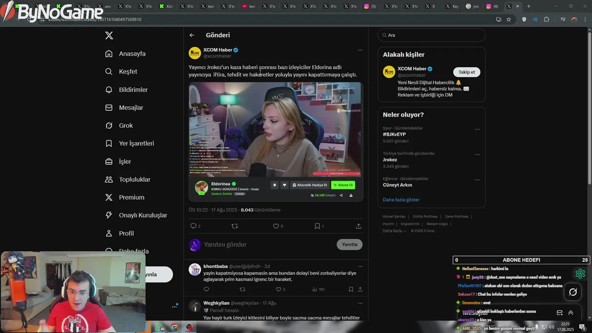The height and width of the screenshot is (333, 592).
Task: Open Mesajlar in the left sidebar
Action: coord(124,108)
